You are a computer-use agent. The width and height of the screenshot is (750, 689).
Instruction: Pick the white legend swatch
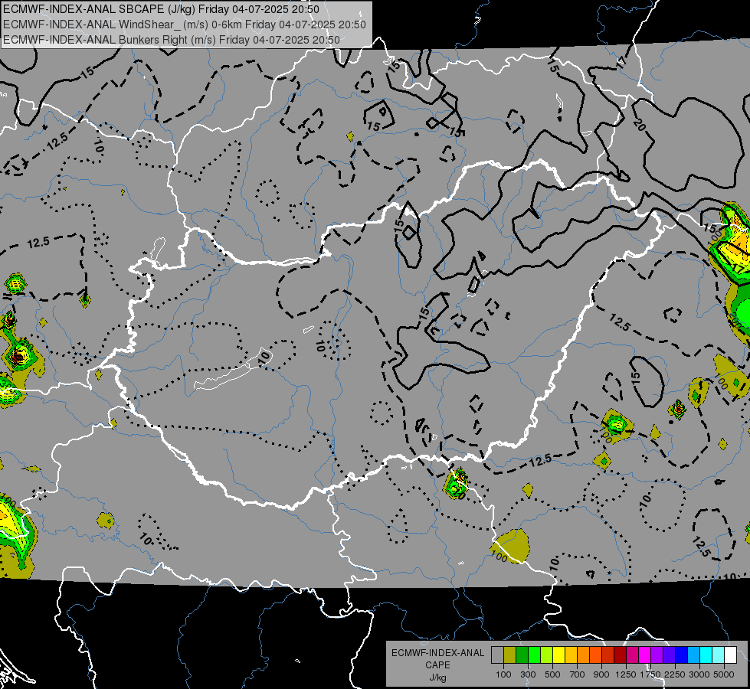coord(730,655)
